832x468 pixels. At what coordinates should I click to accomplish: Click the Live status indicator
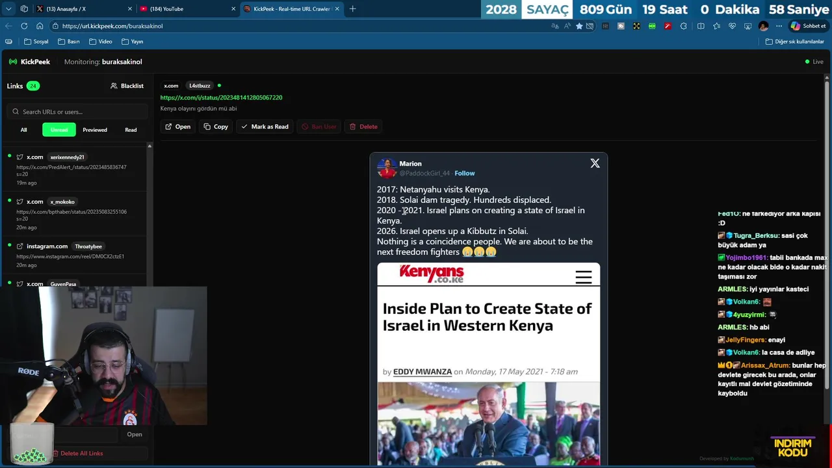[814, 62]
